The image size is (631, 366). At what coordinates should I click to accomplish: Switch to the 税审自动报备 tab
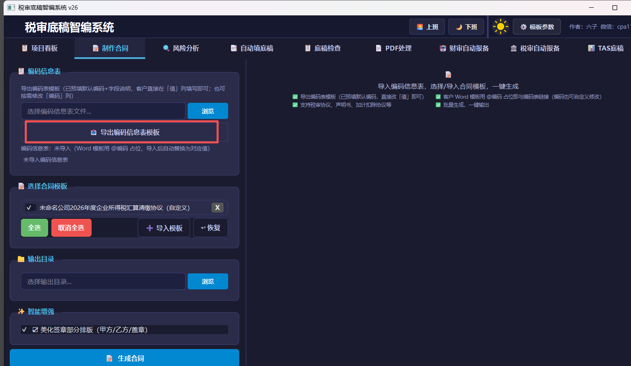click(x=535, y=48)
